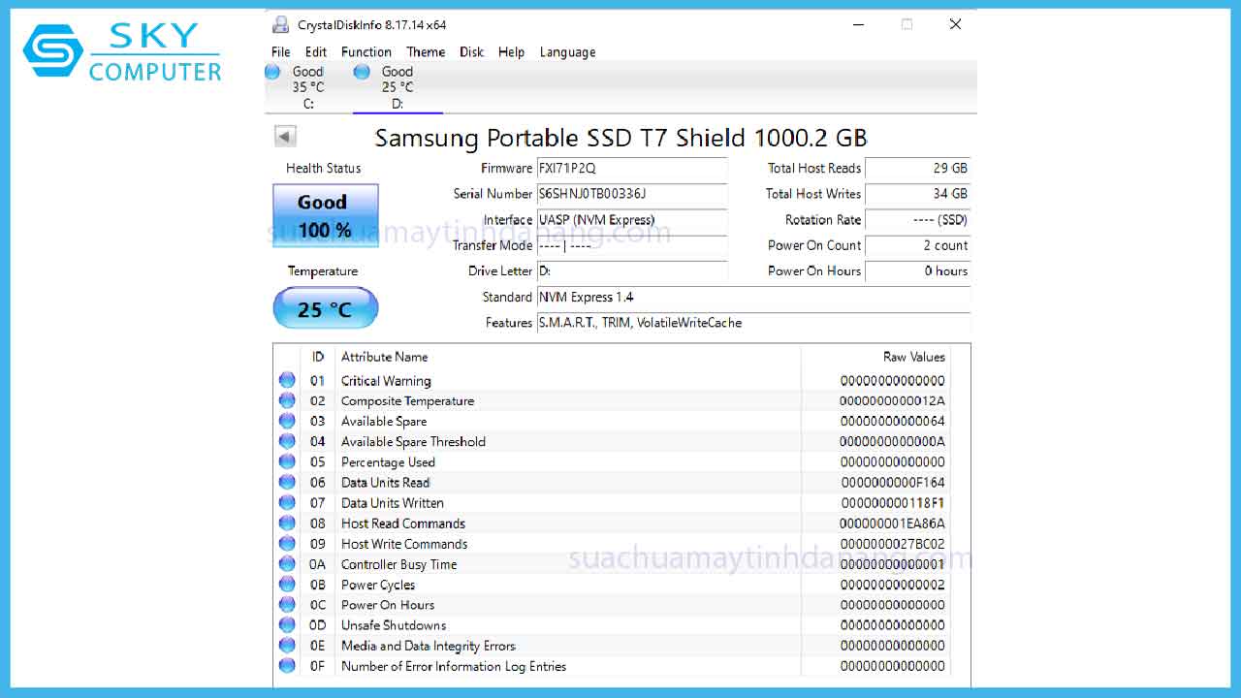Click status orb of Unsafe Shutdowns row
Viewport: 1241px width, 698px height.
tap(287, 624)
